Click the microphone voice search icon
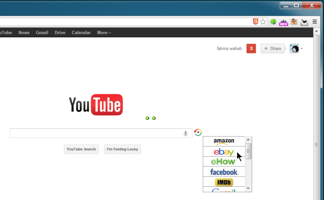324x200 pixels. tap(186, 133)
